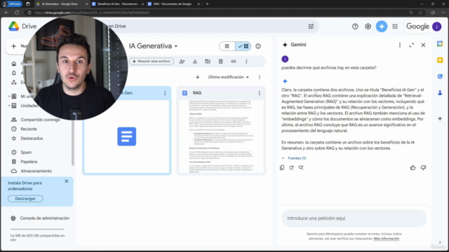Open IA Generativa folder name dropdown
The image size is (449, 252).
coord(153,46)
